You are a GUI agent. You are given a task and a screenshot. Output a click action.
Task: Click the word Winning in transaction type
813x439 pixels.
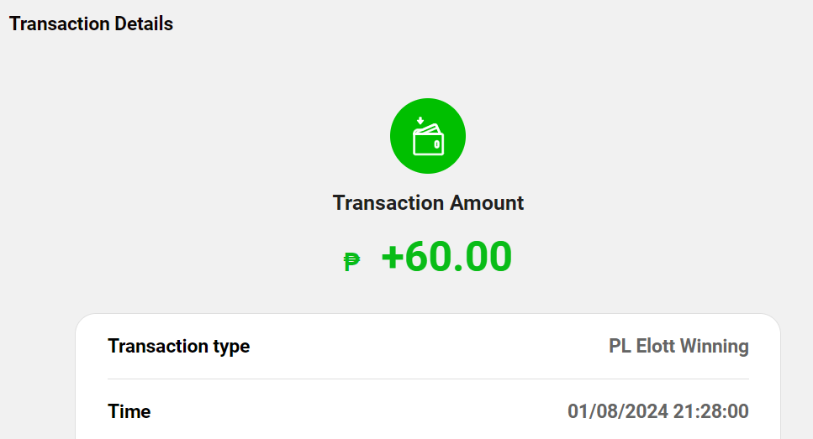pyautogui.click(x=714, y=346)
